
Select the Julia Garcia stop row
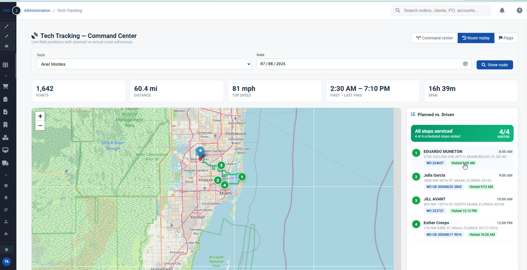pyautogui.click(x=462, y=182)
